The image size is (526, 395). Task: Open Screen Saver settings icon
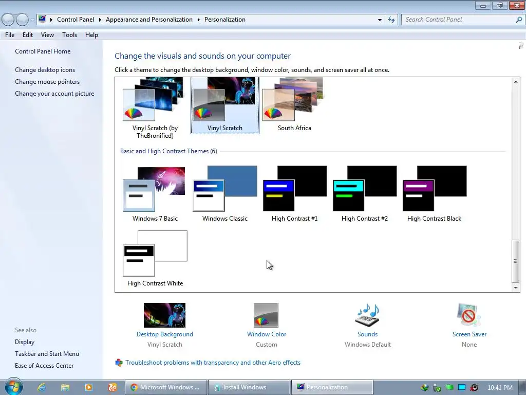tap(469, 315)
